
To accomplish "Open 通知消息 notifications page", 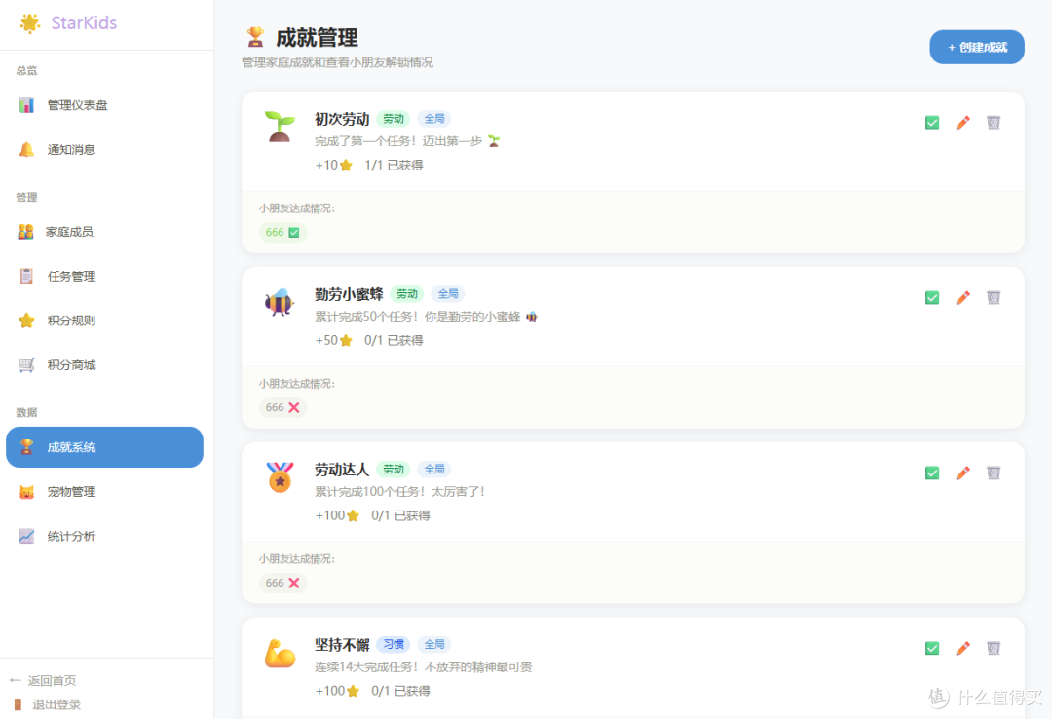I will pyautogui.click(x=104, y=150).
